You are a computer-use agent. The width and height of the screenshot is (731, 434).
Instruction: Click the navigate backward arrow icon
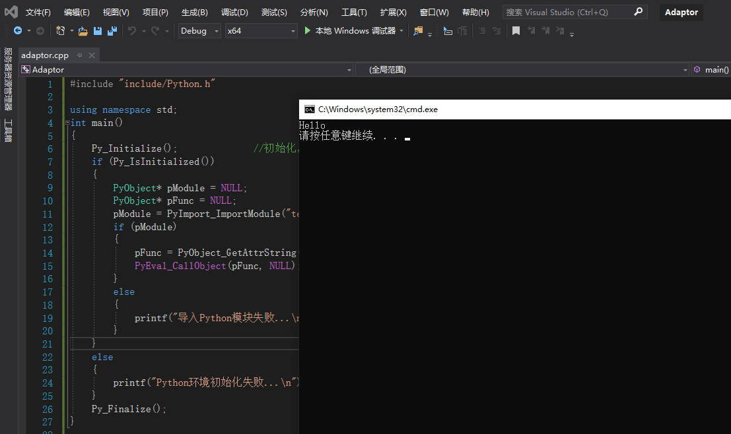[18, 30]
